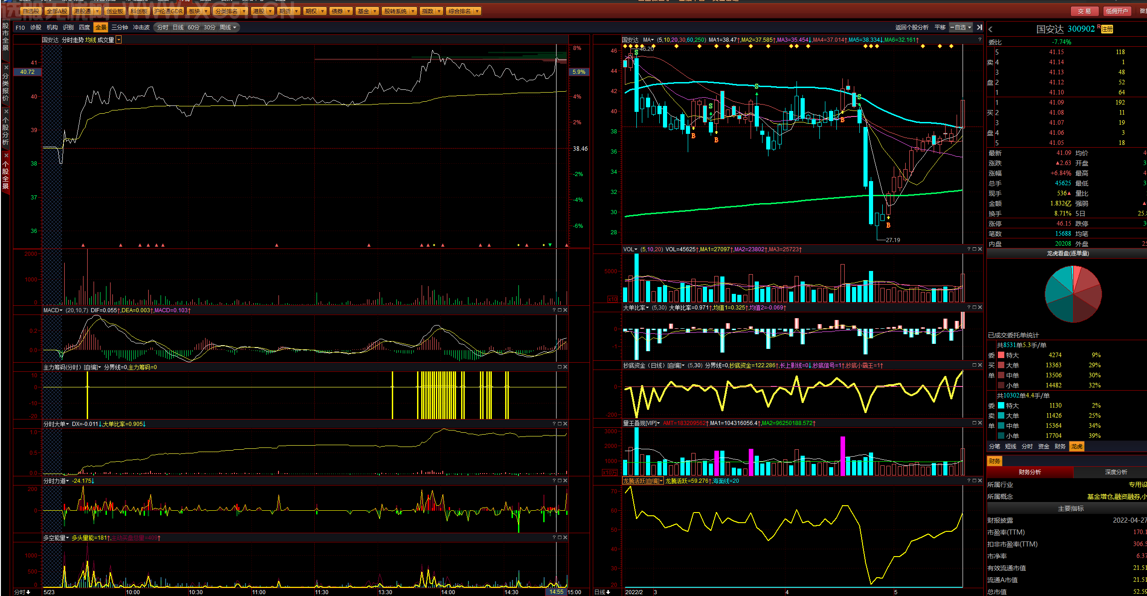Close the MACD indicator panel
This screenshot has height=596, width=1147.
pyautogui.click(x=565, y=310)
